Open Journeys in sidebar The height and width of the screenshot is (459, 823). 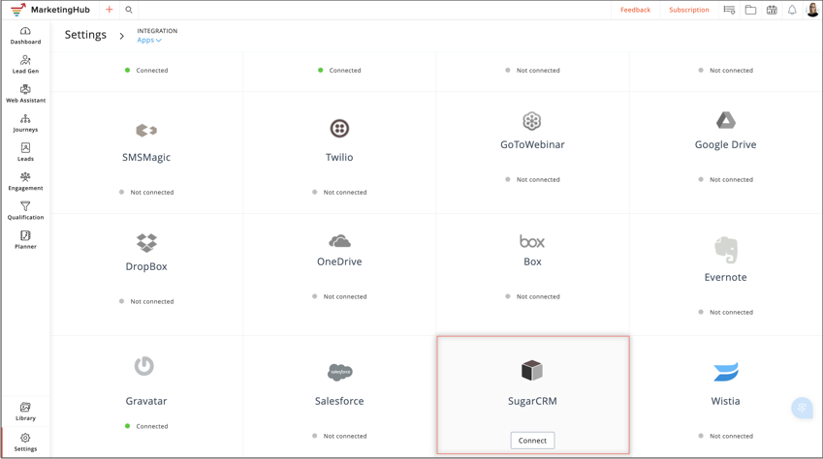25,123
